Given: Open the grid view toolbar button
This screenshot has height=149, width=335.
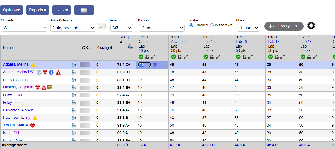Looking at the screenshot, I should click(x=84, y=10).
